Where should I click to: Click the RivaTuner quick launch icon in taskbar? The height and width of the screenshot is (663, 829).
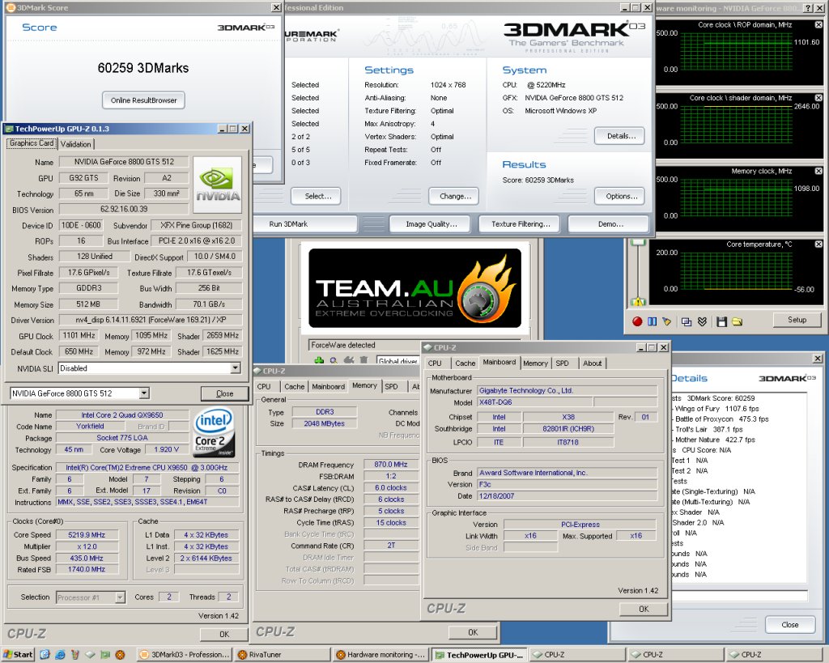coord(120,655)
